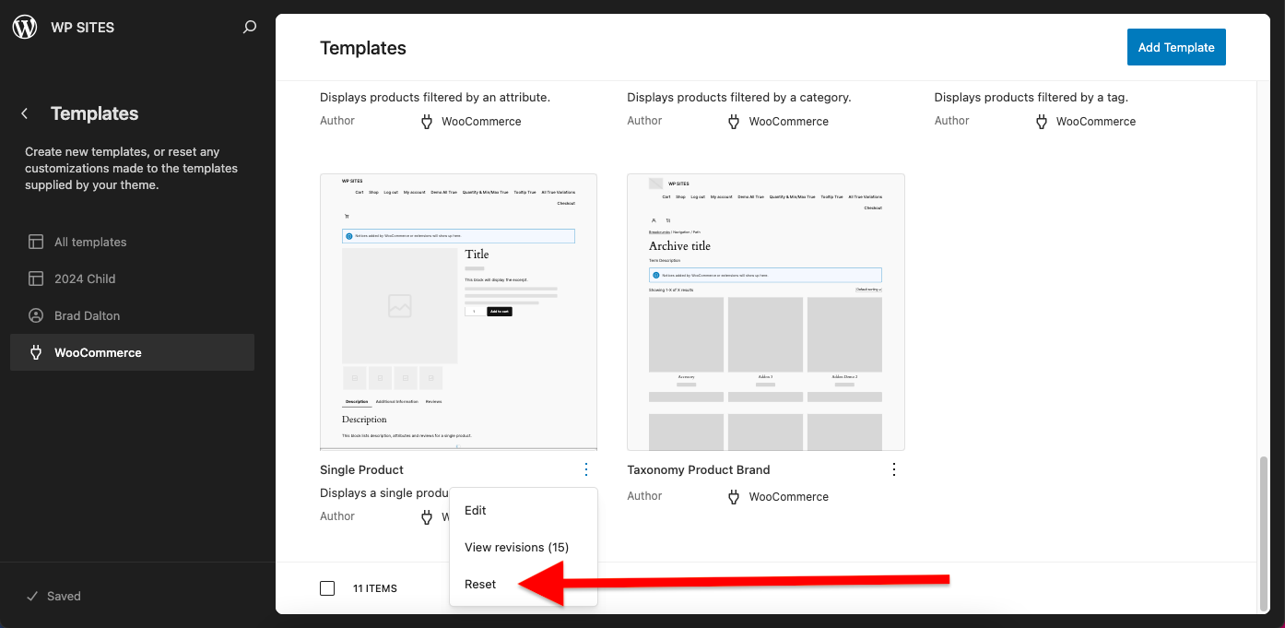Click the WooCommerce plugin icon in sidebar
This screenshot has width=1285, height=628.
point(36,352)
